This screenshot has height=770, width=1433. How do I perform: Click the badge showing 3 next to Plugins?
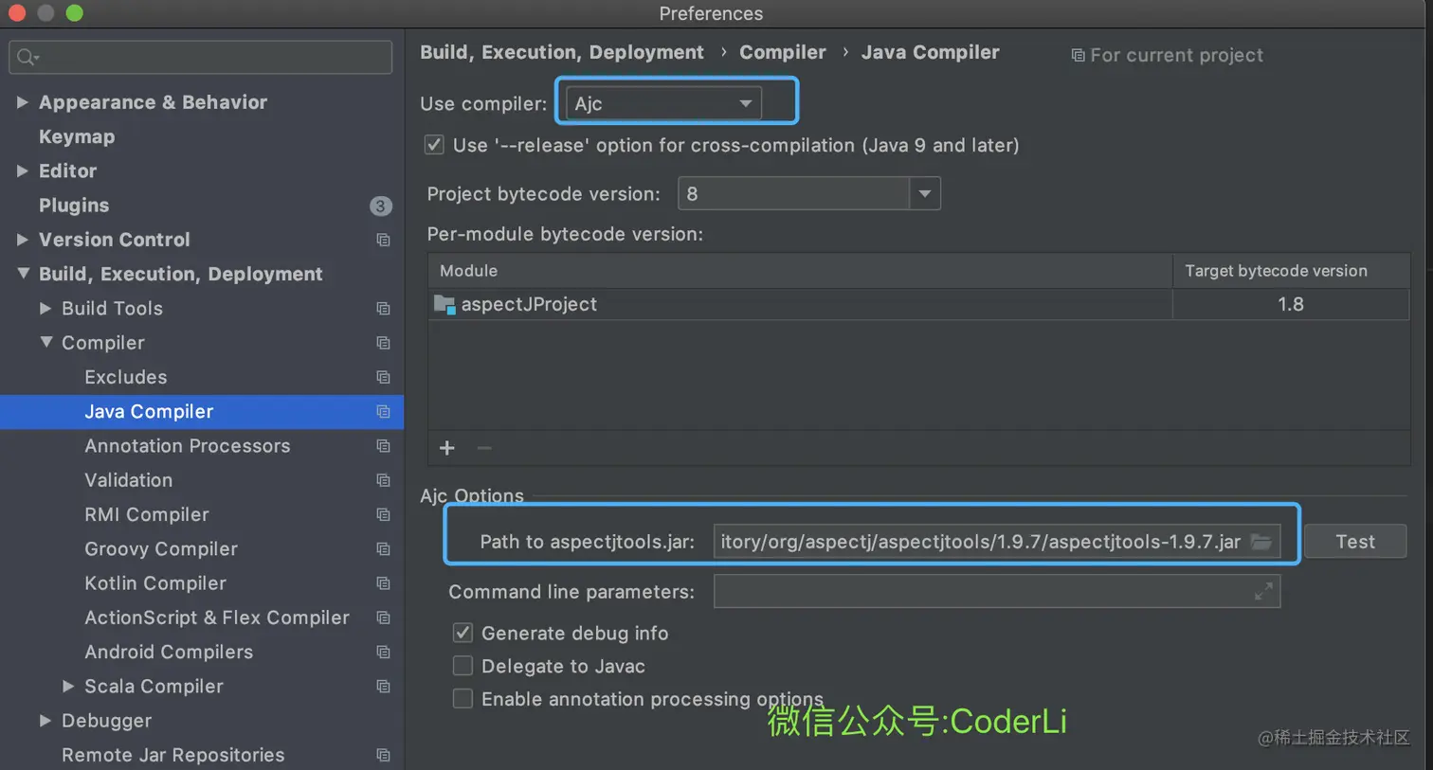(380, 206)
